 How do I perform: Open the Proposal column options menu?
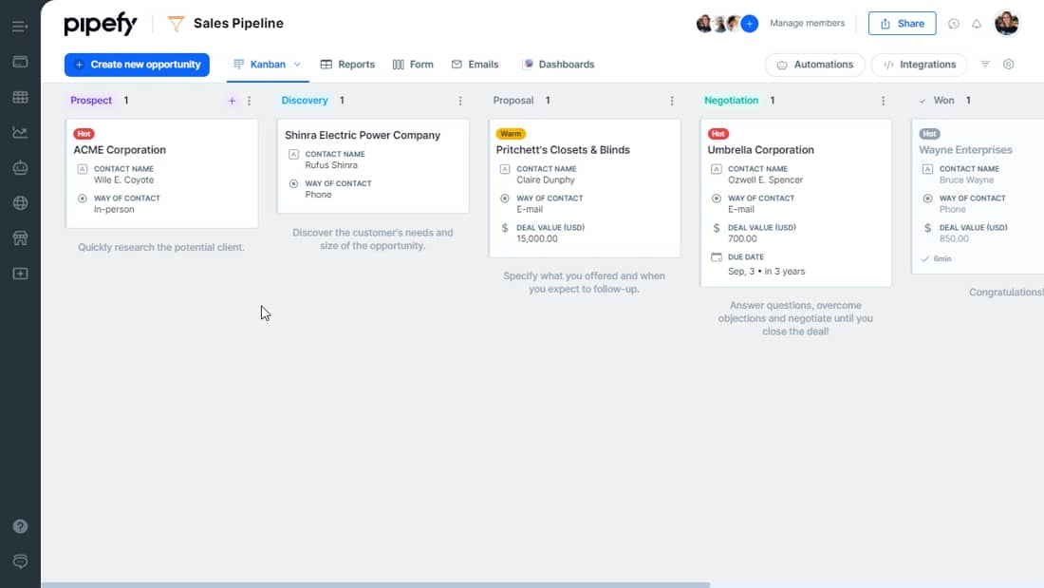(672, 101)
